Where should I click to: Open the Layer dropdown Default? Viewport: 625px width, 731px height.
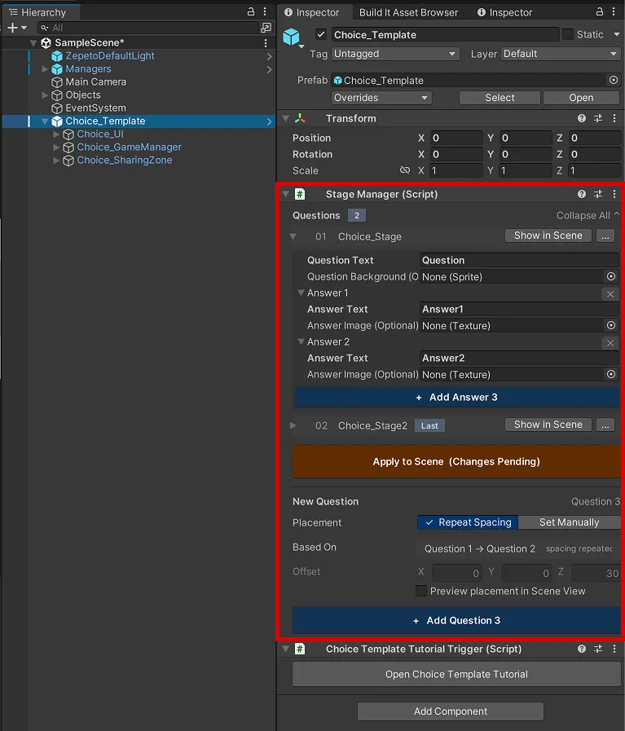(x=560, y=54)
